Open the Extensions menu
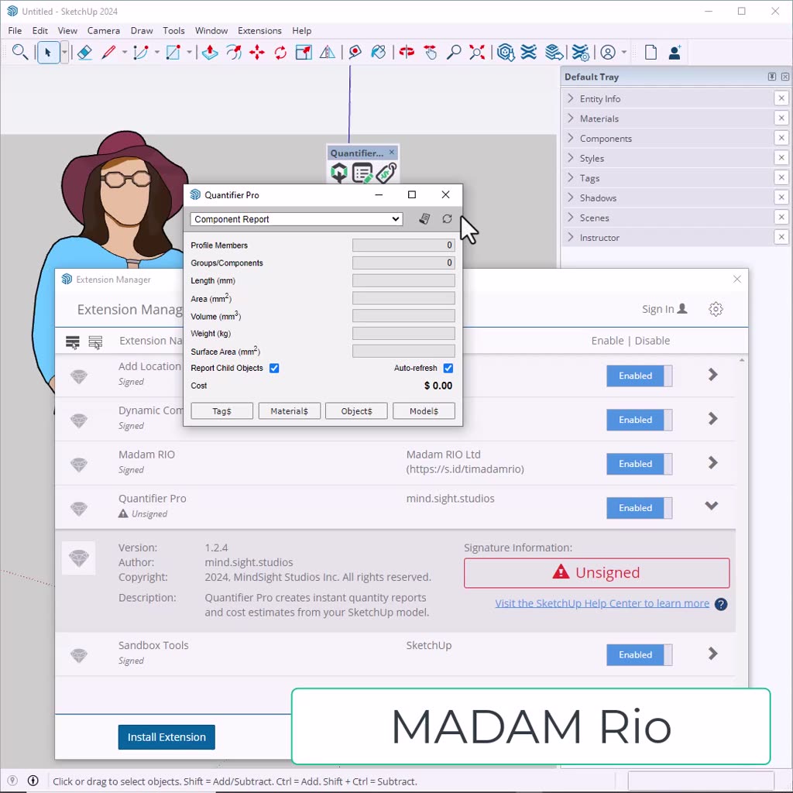The height and width of the screenshot is (793, 793). (259, 30)
